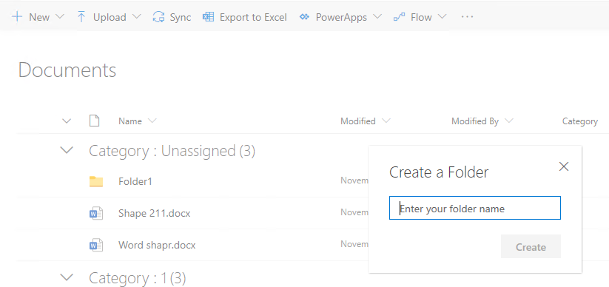Click the Create button in dialog
The image size is (609, 287).
[531, 246]
